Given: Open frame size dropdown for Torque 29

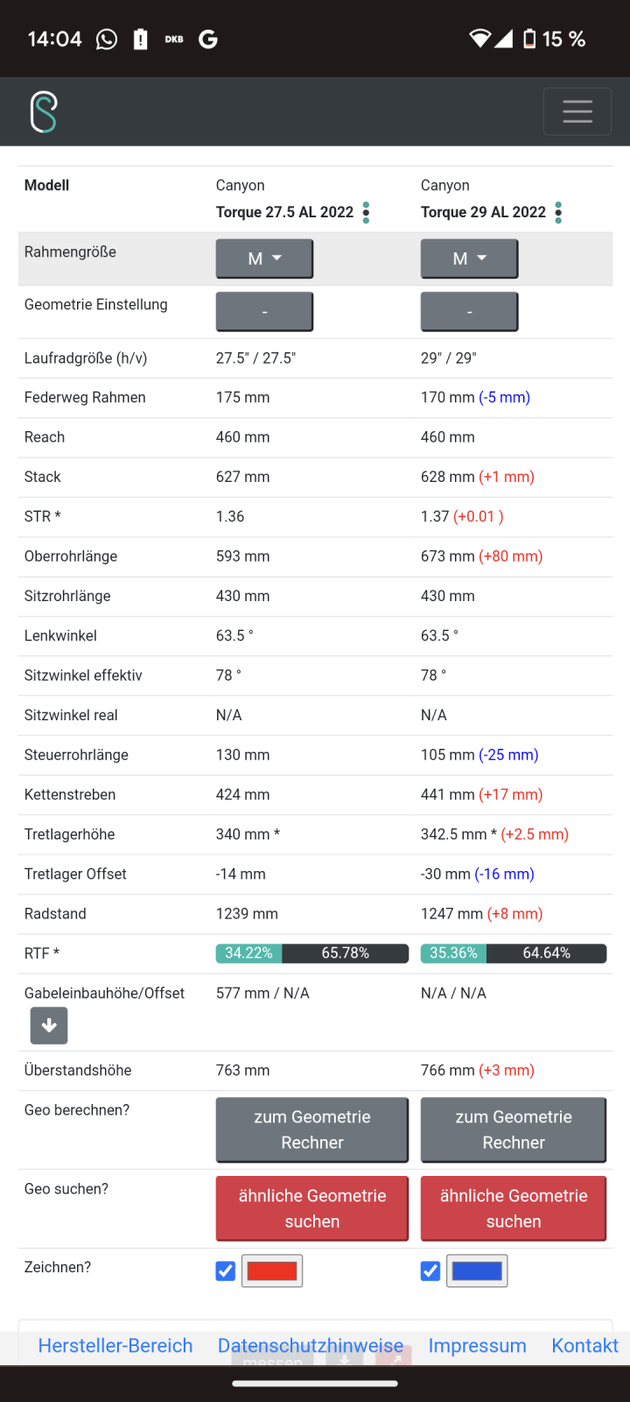Looking at the screenshot, I should [x=469, y=258].
